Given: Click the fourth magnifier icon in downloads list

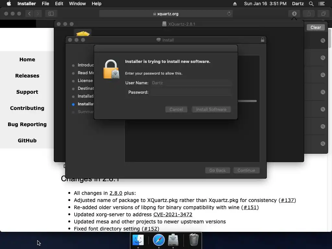Looking at the screenshot, I should pos(323,92).
